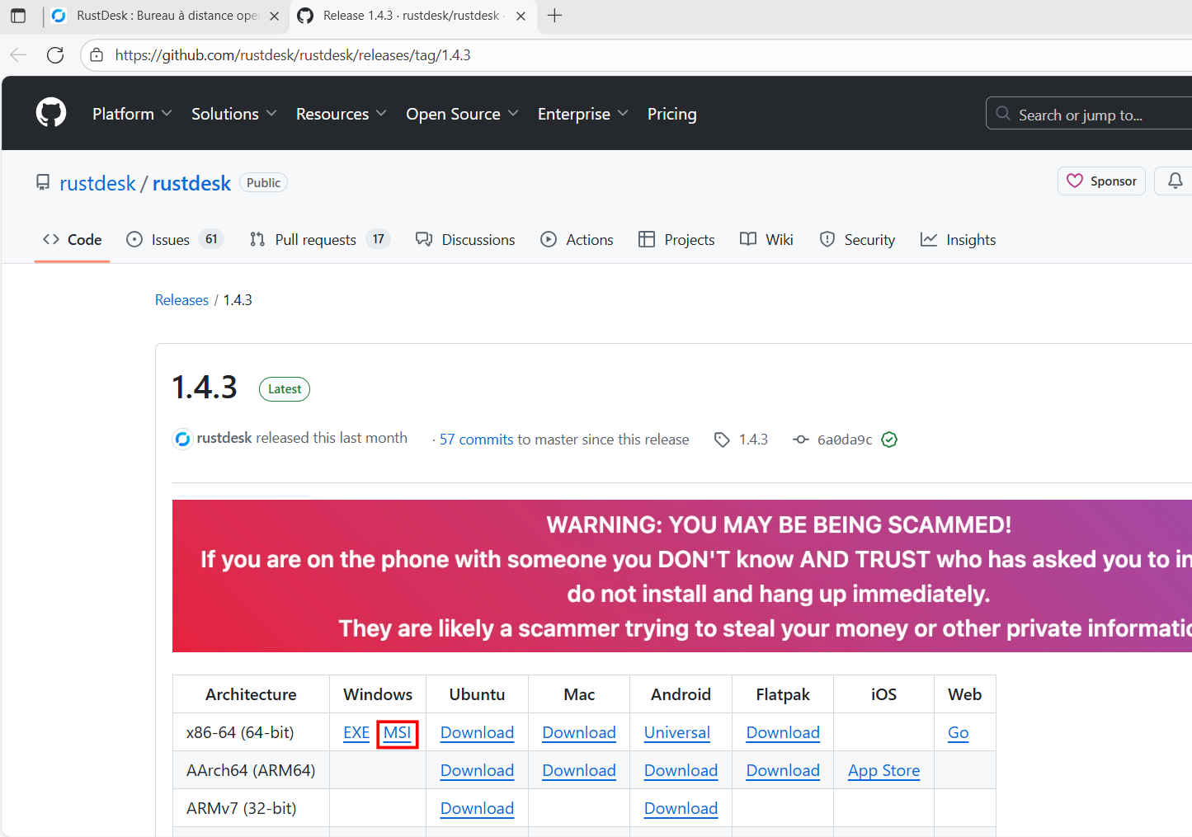The width and height of the screenshot is (1192, 837).
Task: Click the green commit status checkmark
Action: pyautogui.click(x=889, y=440)
